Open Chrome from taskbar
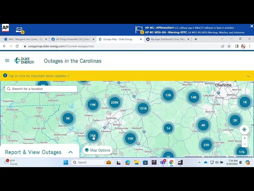The height and width of the screenshot is (191, 254). click(x=171, y=162)
